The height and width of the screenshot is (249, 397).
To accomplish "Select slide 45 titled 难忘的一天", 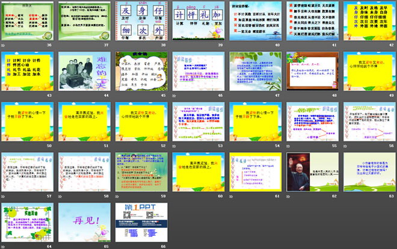I will point(141,71).
